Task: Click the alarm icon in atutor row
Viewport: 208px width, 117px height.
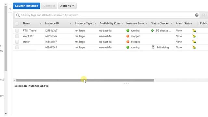Action: coord(194,42)
